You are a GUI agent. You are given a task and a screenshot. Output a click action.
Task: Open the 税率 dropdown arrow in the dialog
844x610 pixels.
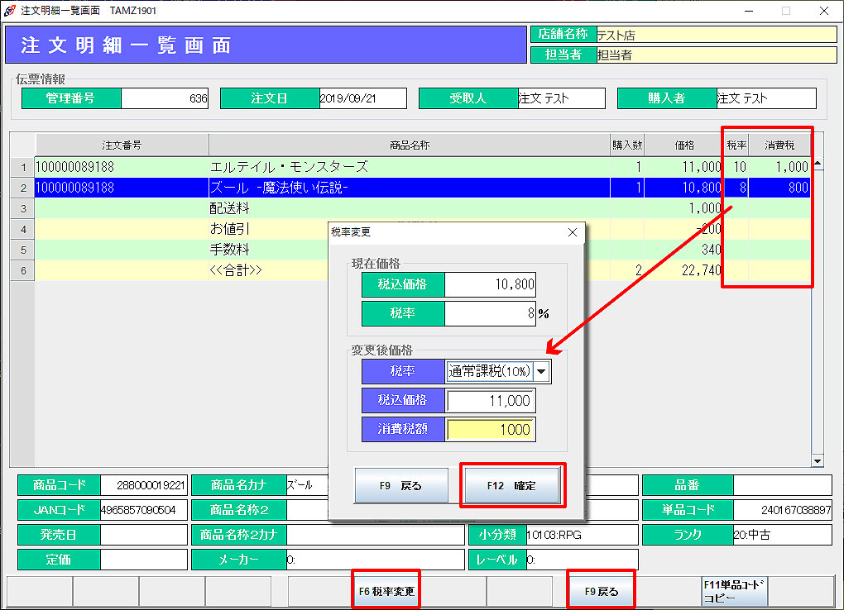coord(542,372)
